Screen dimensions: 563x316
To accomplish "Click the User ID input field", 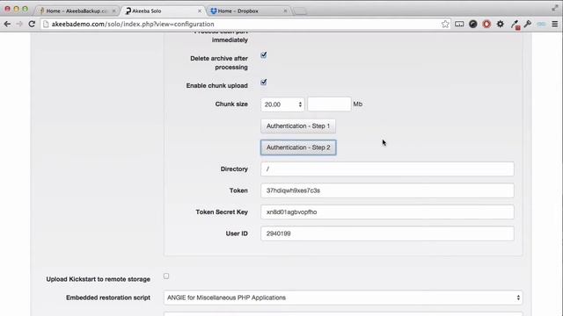I will (387, 233).
